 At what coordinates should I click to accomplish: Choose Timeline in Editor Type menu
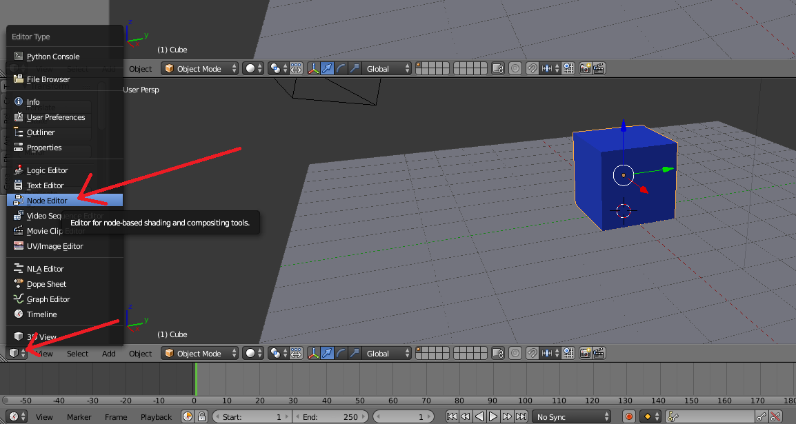click(x=64, y=314)
